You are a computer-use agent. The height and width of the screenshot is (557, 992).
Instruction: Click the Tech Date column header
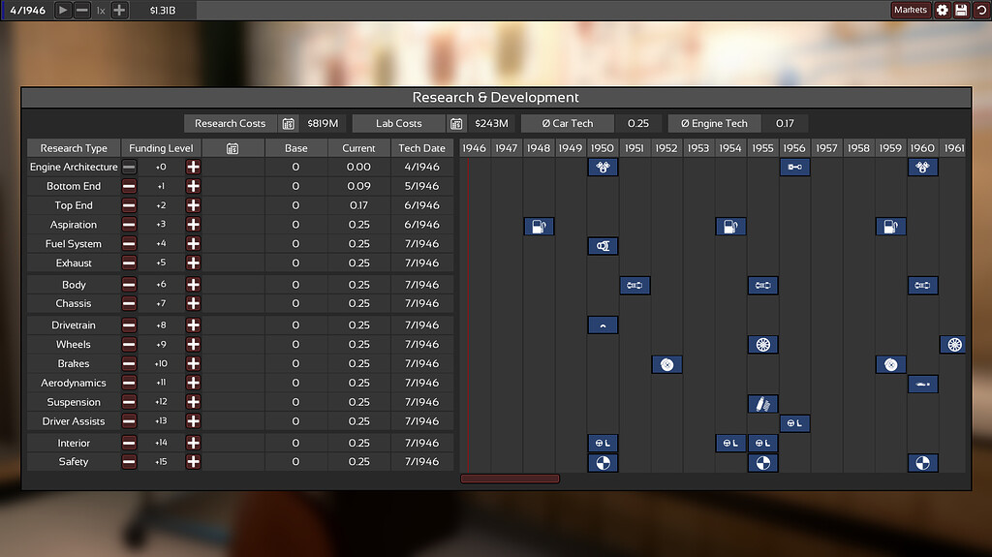point(422,148)
